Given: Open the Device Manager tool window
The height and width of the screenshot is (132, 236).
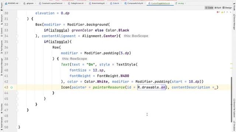Looking at the screenshot, I should pyautogui.click(x=234, y=22).
